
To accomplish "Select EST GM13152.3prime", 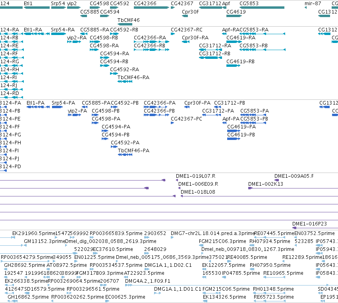I will coord(25,245).
